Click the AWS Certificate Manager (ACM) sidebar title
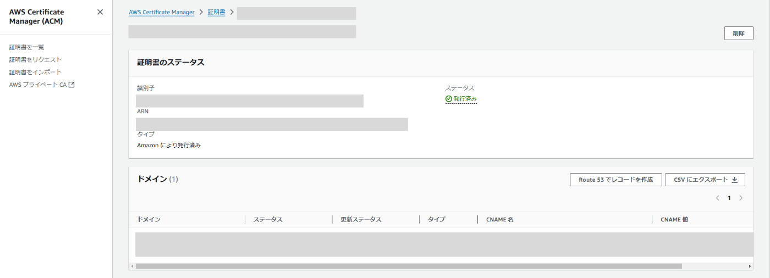 click(x=36, y=16)
